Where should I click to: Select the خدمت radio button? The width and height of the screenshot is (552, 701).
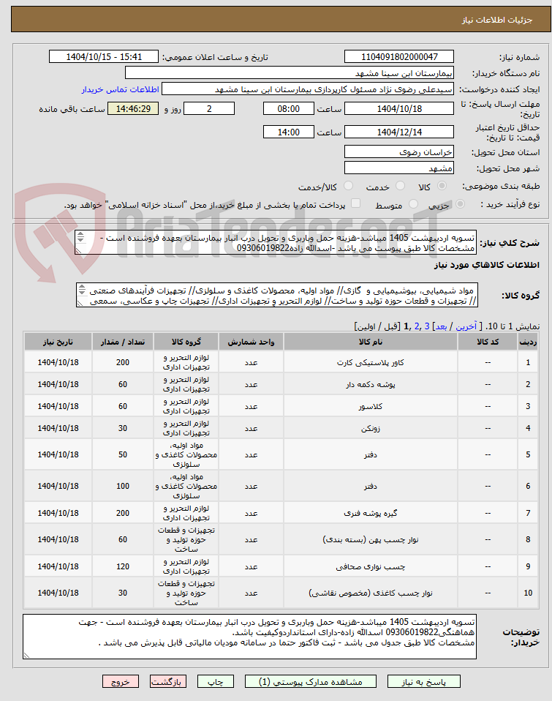400,186
